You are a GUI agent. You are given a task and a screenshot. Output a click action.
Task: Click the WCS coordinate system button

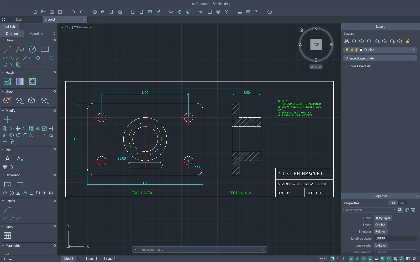point(316,67)
